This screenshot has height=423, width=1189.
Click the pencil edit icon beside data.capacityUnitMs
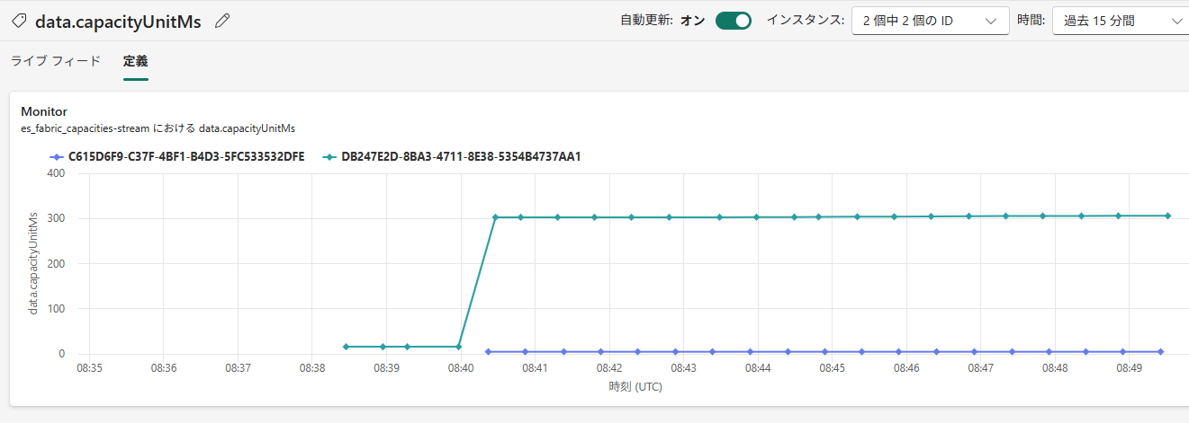pos(222,21)
